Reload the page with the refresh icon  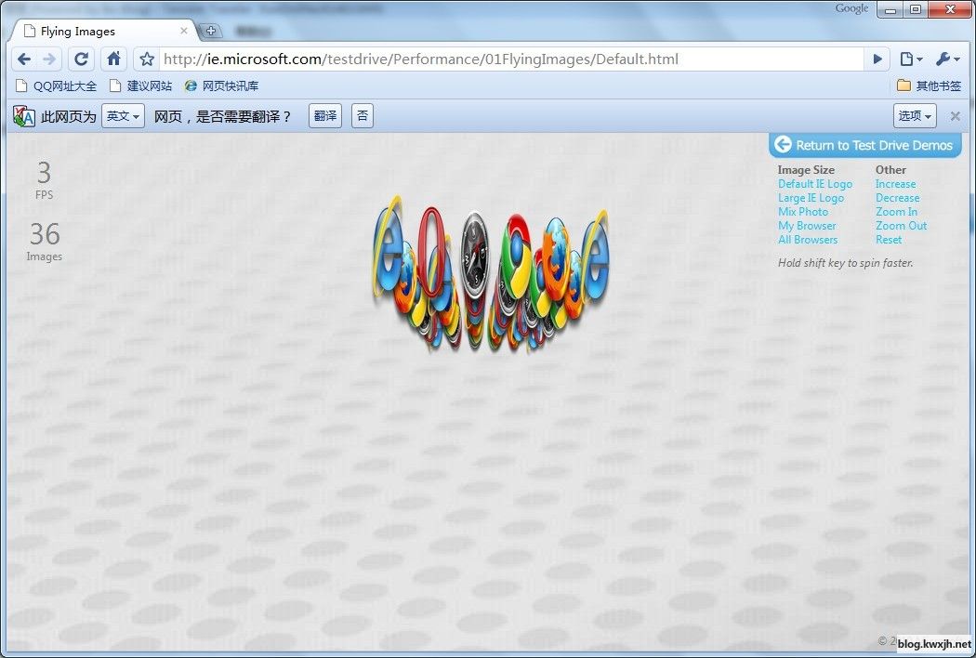(81, 59)
